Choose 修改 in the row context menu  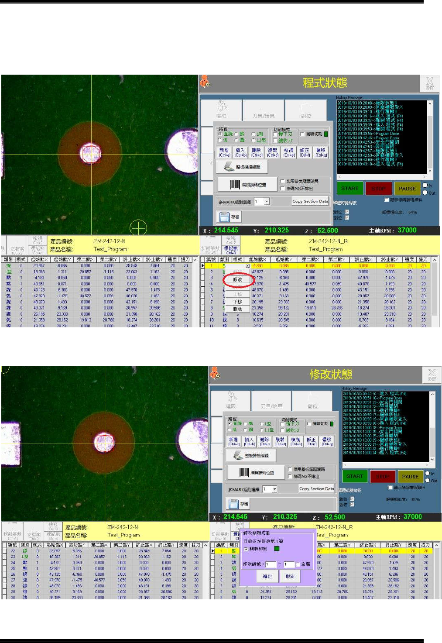pos(237,279)
